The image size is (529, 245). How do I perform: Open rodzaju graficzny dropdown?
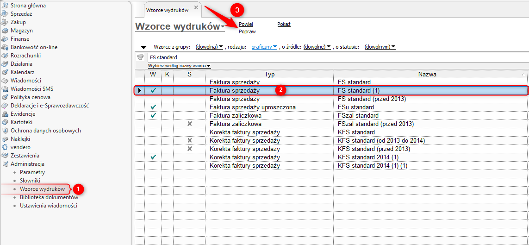click(264, 47)
